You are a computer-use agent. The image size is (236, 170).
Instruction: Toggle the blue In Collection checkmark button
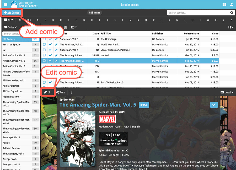[214, 105]
